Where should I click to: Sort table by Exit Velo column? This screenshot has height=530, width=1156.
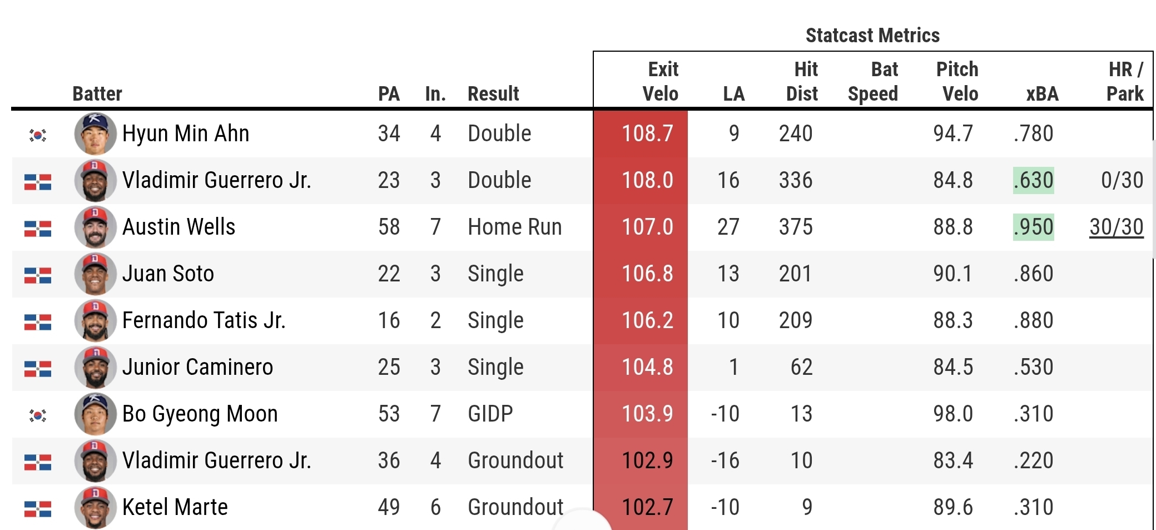[661, 82]
